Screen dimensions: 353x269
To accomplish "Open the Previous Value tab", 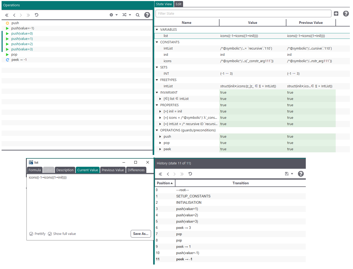I will click(x=113, y=170).
